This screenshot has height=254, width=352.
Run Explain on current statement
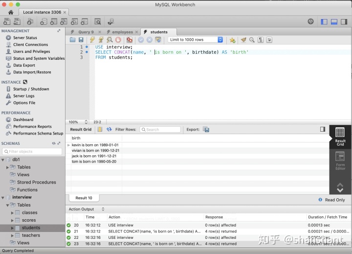pos(110,40)
